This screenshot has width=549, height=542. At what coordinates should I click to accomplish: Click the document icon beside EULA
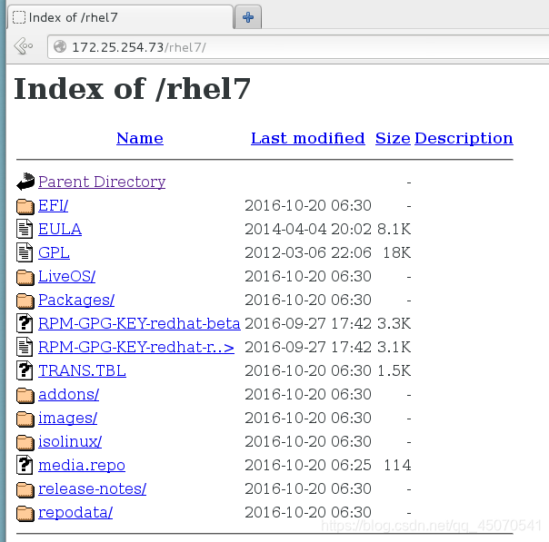pyautogui.click(x=25, y=230)
